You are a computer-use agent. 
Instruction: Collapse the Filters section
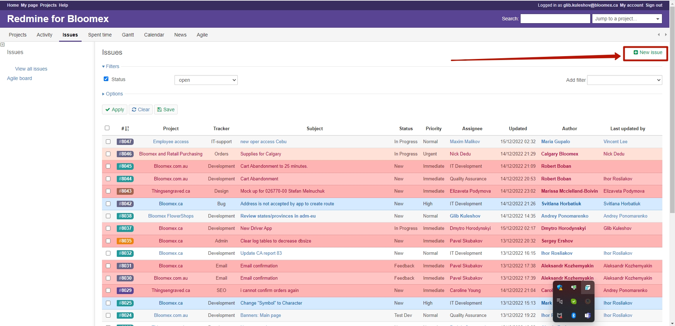111,66
